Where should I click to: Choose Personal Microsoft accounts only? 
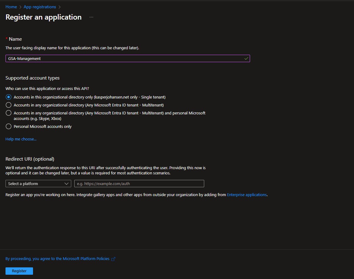[x=9, y=126]
